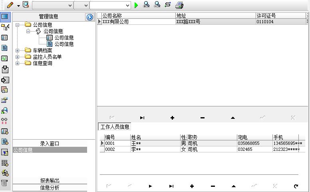Click the table import arrow sidebar icon
Image resolution: width=310 pixels, height=192 pixels.
point(4,152)
